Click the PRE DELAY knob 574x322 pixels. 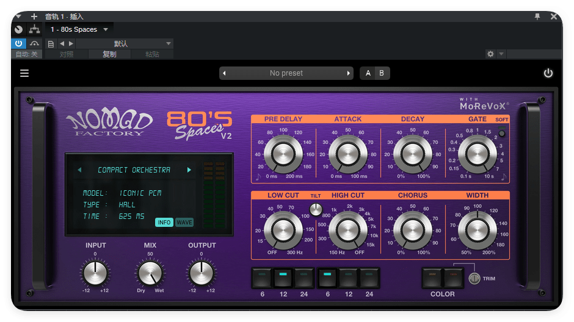[283, 154]
